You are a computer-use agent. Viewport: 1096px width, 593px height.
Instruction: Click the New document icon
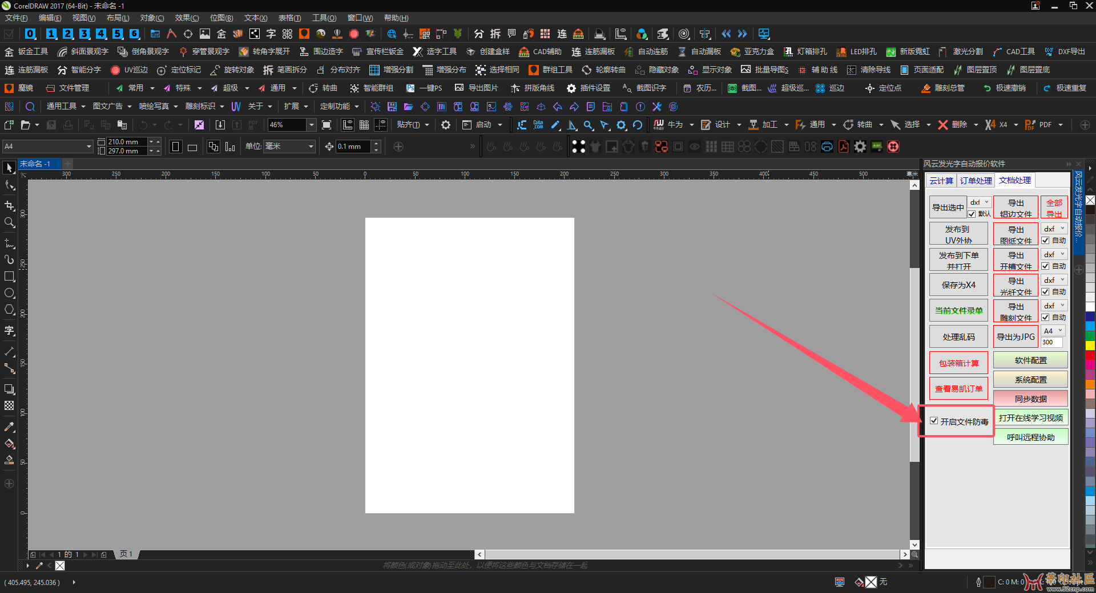click(9, 125)
